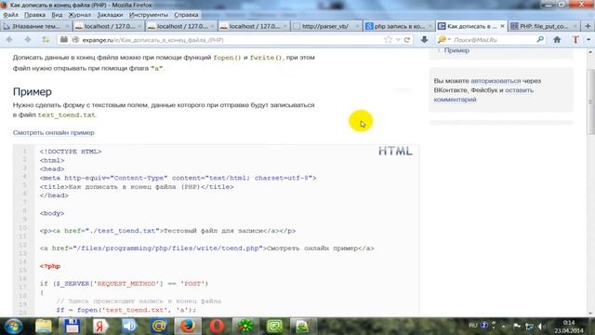This screenshot has height=335, width=595.
Task: Click the tray clock showing 0:14
Action: tap(569, 323)
